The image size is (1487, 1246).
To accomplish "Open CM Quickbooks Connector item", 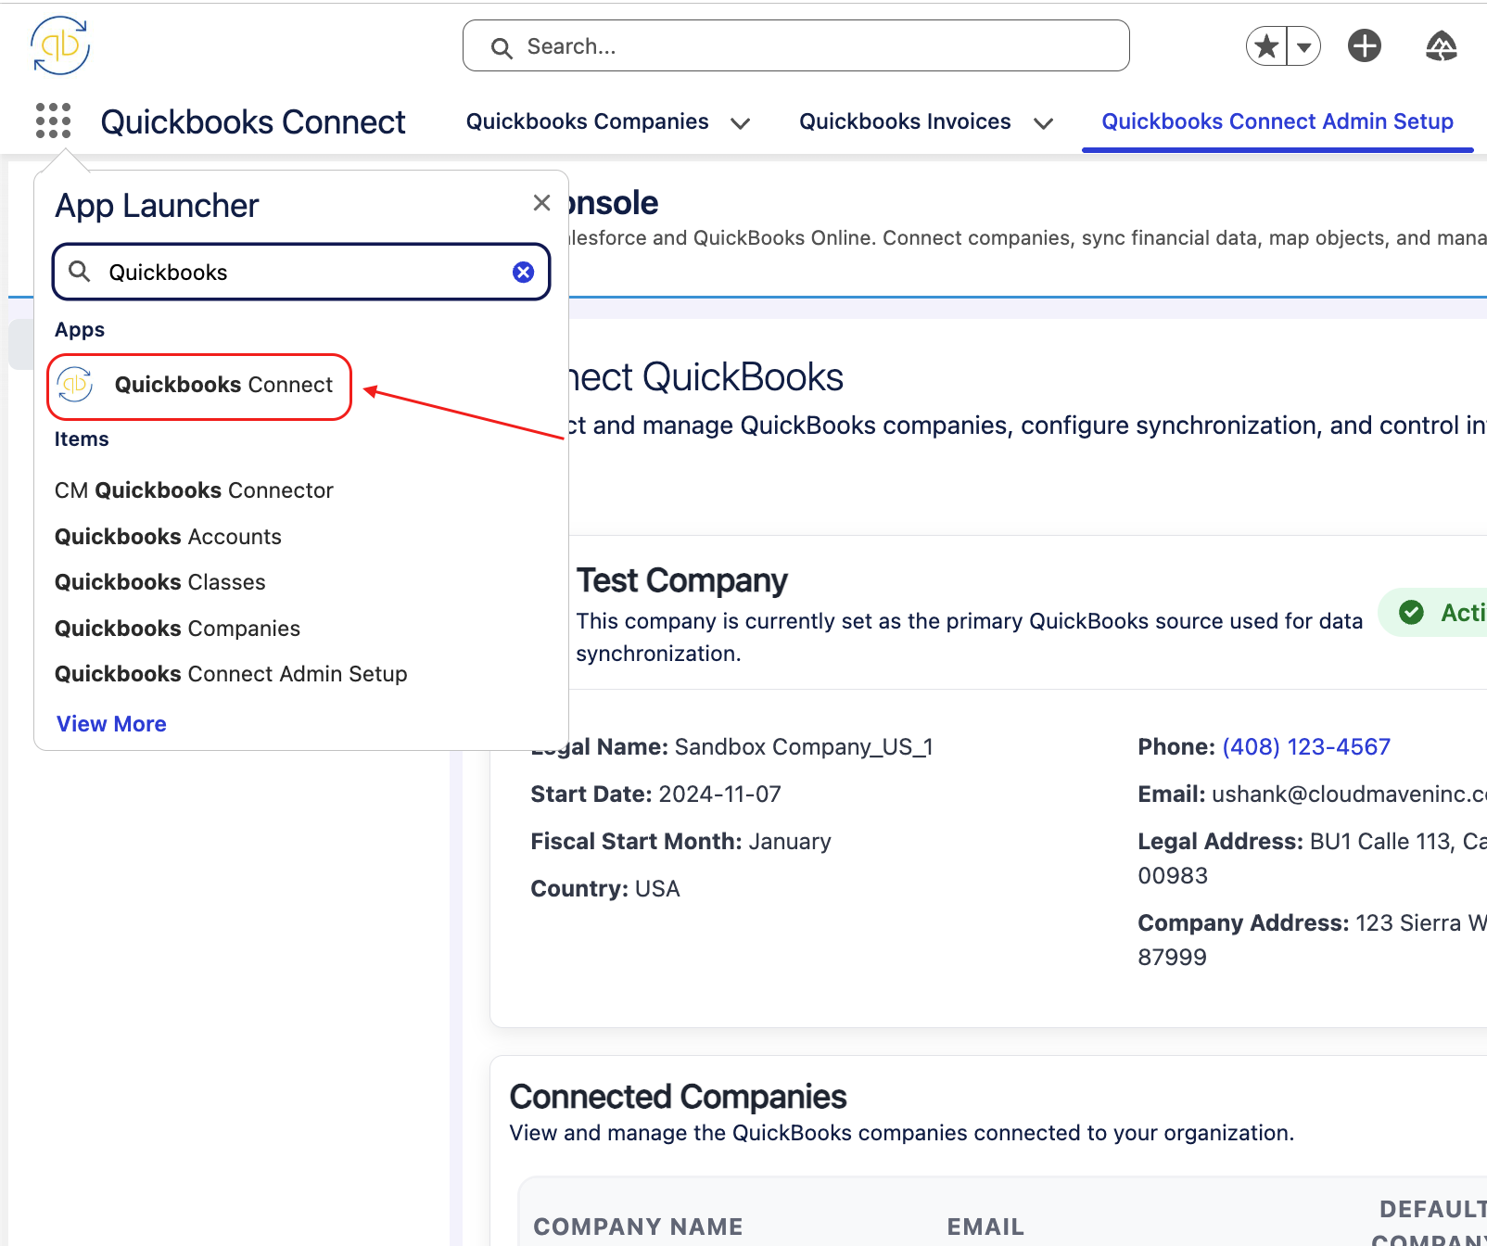I will click(194, 490).
